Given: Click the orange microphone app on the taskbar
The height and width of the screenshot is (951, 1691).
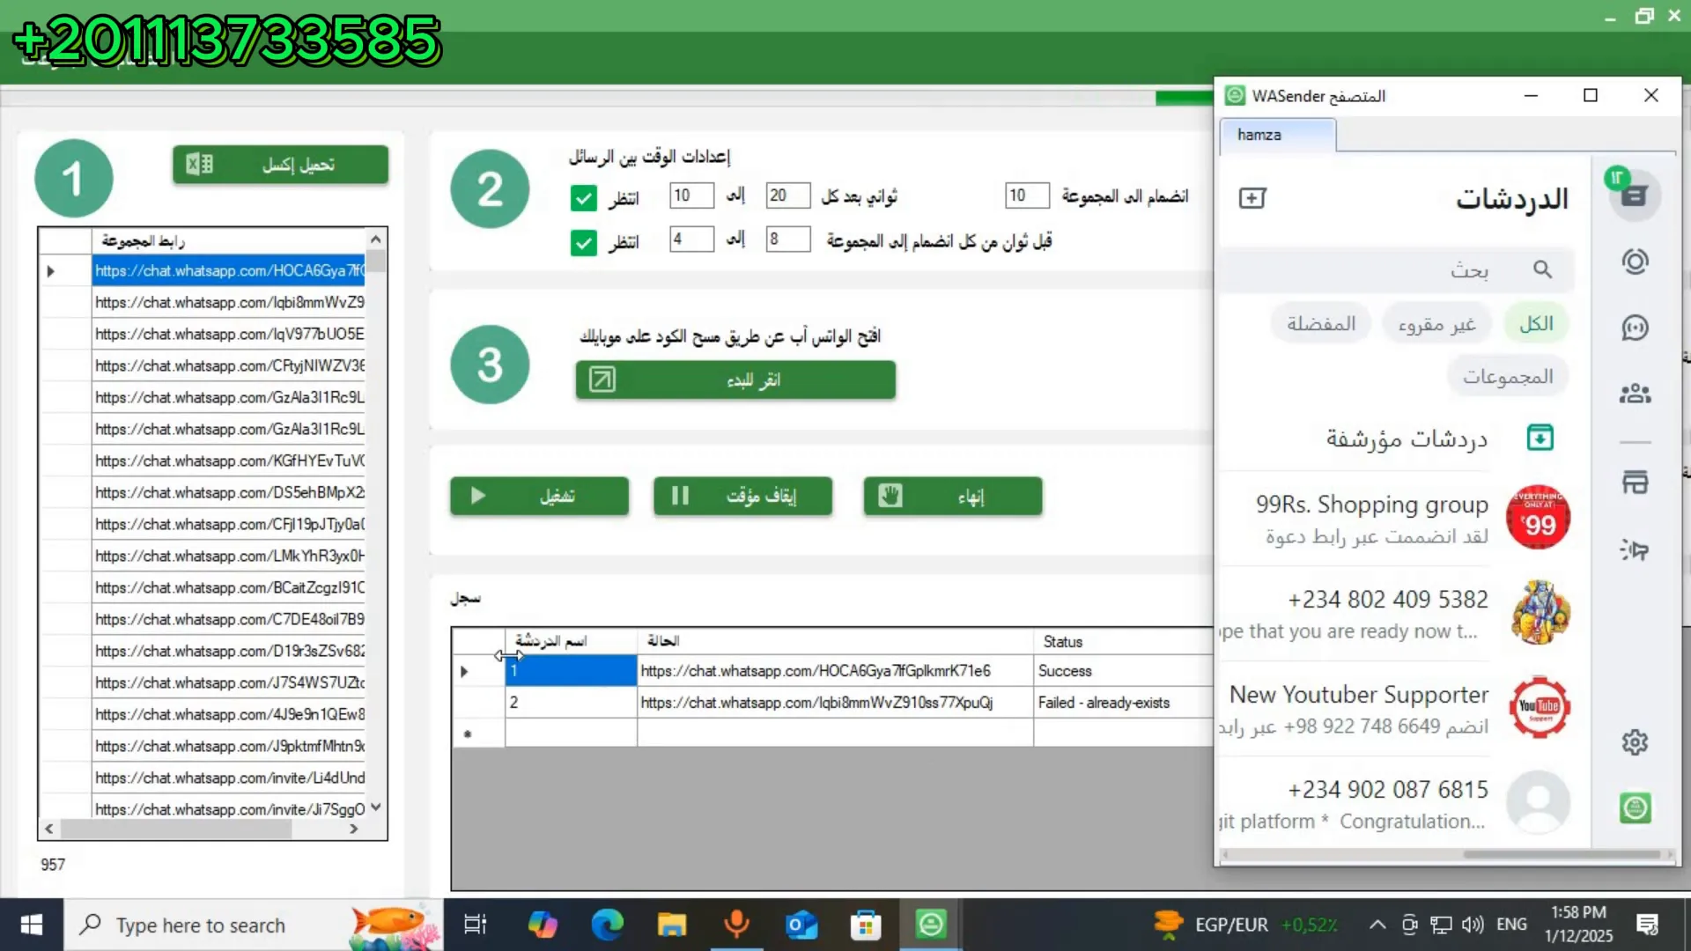Looking at the screenshot, I should coord(736,925).
